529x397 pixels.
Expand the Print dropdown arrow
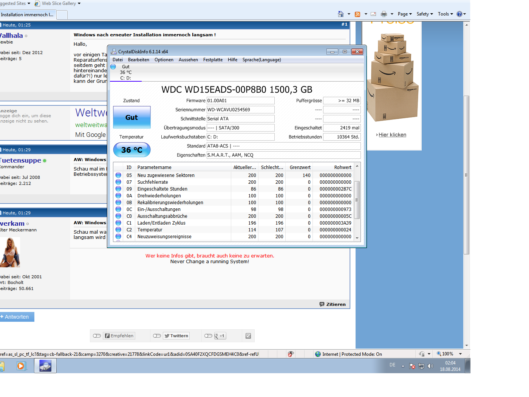coord(392,14)
